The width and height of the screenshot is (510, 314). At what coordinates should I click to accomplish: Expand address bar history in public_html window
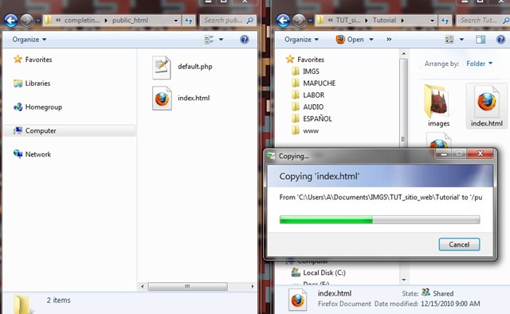coord(175,21)
